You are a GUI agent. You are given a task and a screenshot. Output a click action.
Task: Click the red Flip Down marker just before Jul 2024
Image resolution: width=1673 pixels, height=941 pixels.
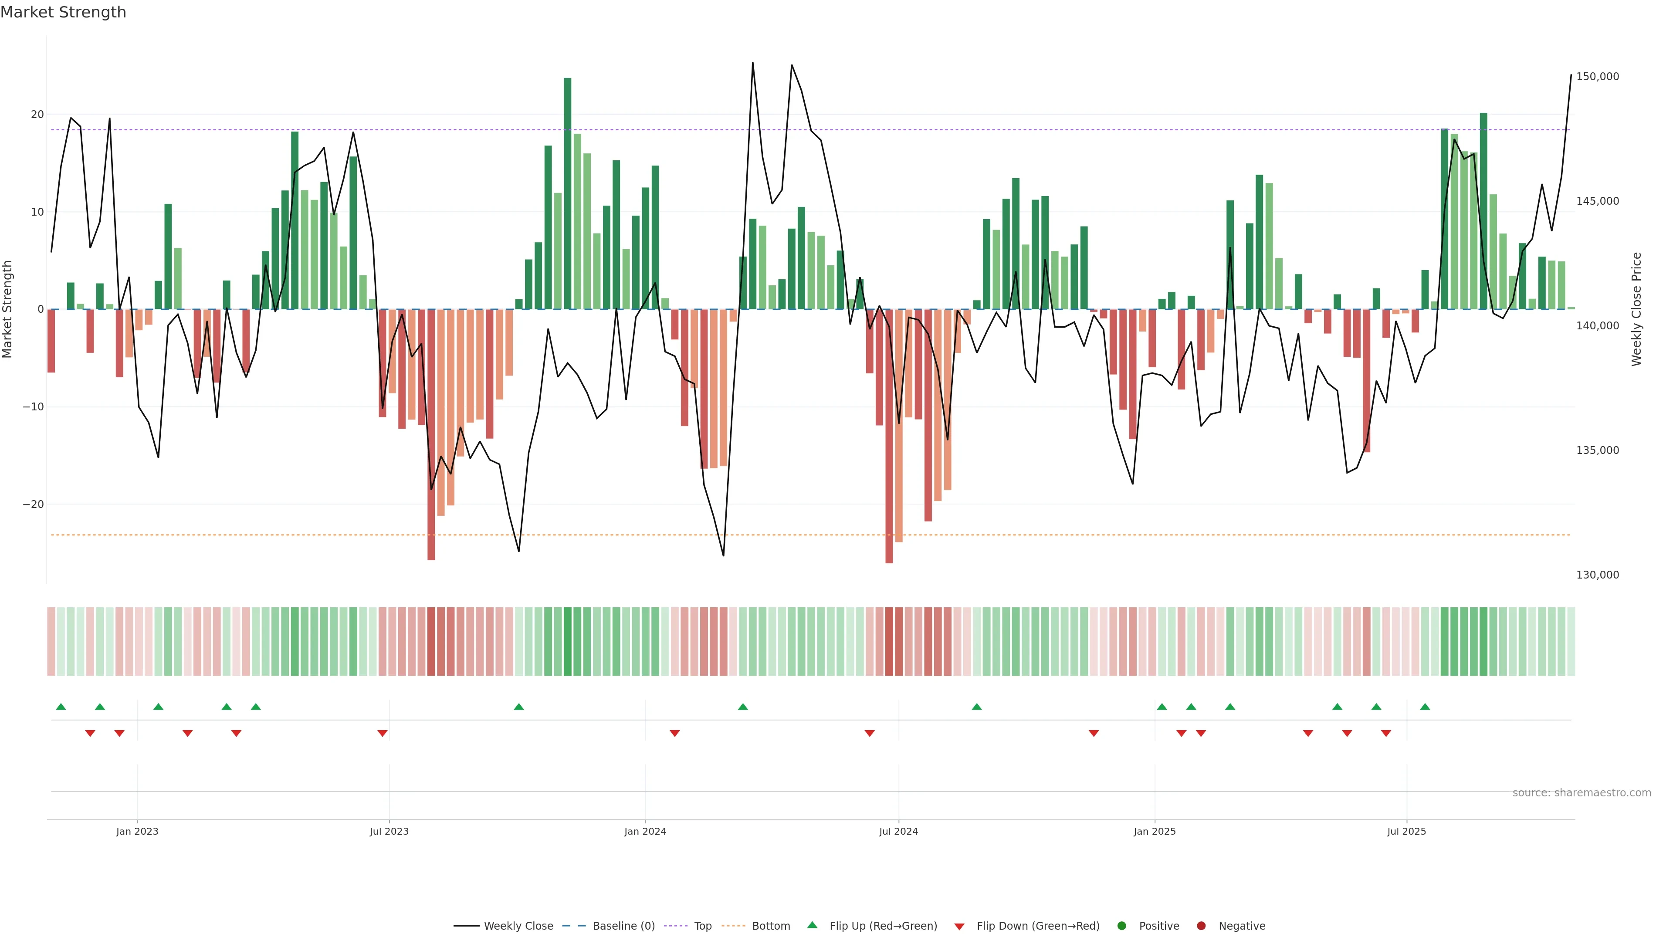click(x=870, y=733)
